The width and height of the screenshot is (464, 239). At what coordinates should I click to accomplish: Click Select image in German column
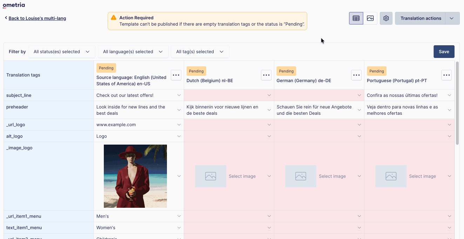coord(332,176)
